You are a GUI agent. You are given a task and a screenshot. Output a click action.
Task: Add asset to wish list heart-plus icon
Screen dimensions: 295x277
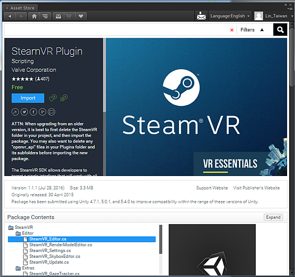53,98
